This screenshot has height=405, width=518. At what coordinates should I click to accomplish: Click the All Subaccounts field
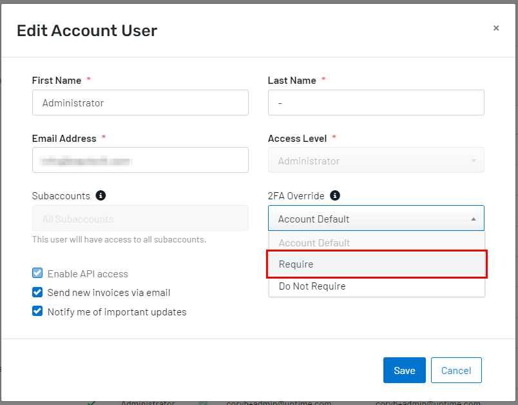pyautogui.click(x=140, y=219)
